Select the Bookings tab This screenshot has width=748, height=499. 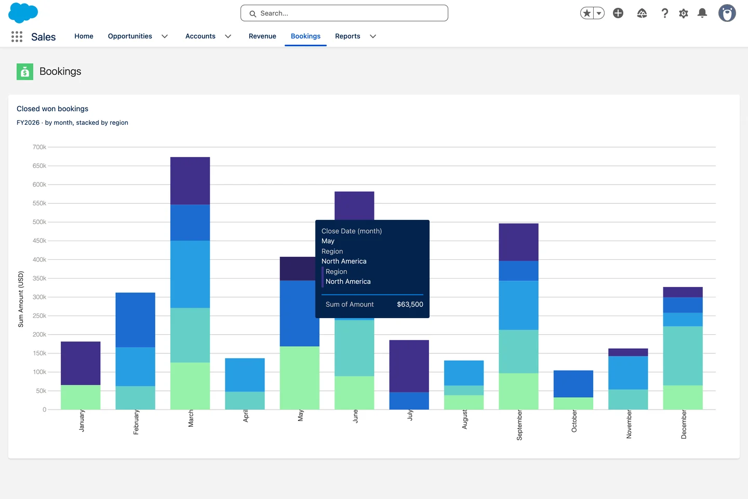point(305,36)
